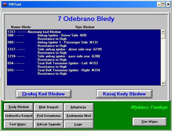Open the Odczyt Sygnalu function

tap(49, 124)
